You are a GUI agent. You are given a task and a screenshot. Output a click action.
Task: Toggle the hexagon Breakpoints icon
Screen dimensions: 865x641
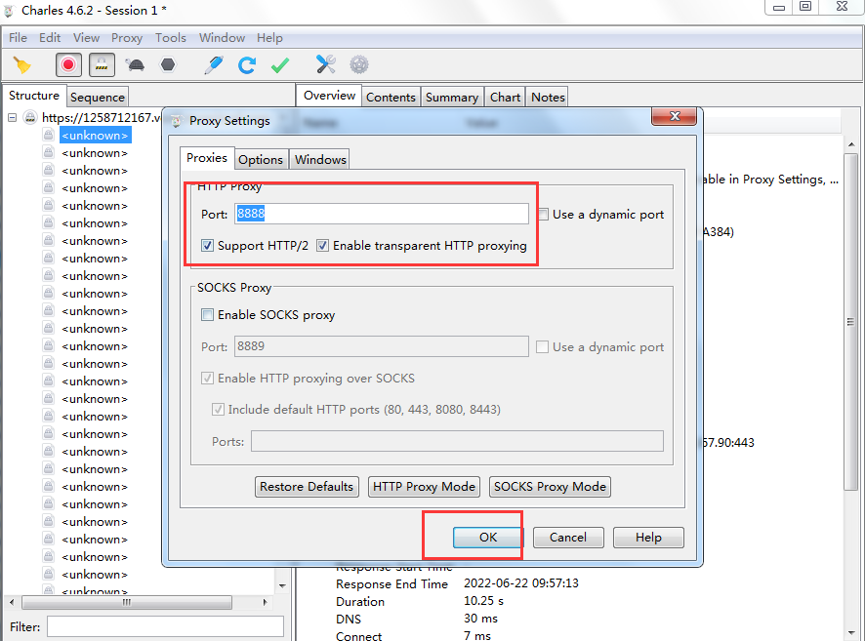click(168, 65)
